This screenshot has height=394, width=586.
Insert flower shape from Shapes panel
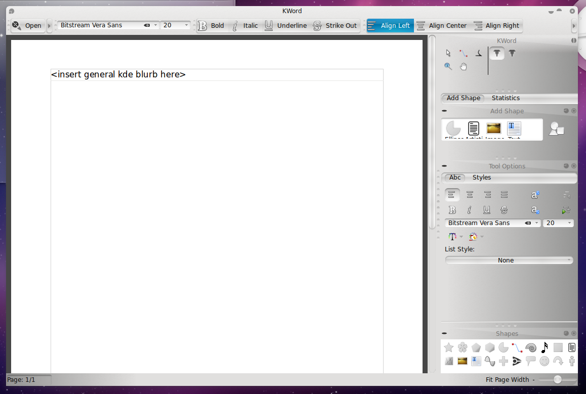[463, 347]
